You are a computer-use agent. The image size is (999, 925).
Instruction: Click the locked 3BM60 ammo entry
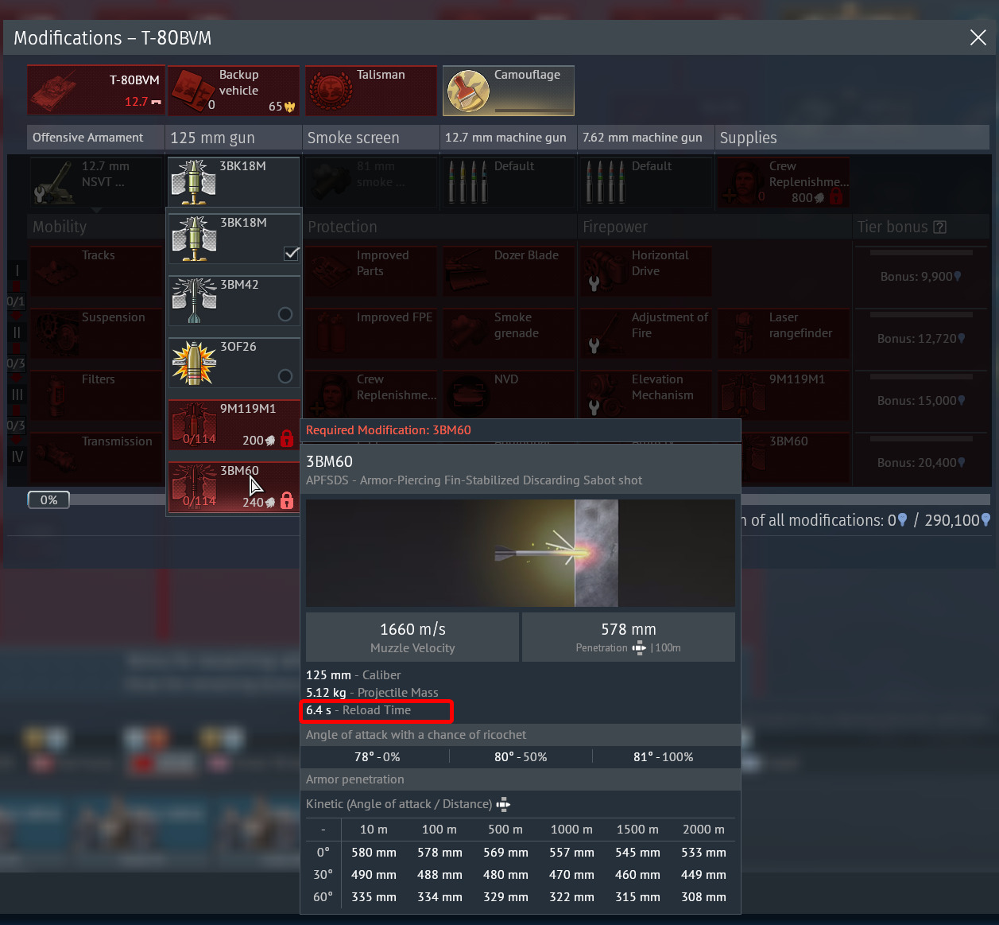(x=234, y=487)
